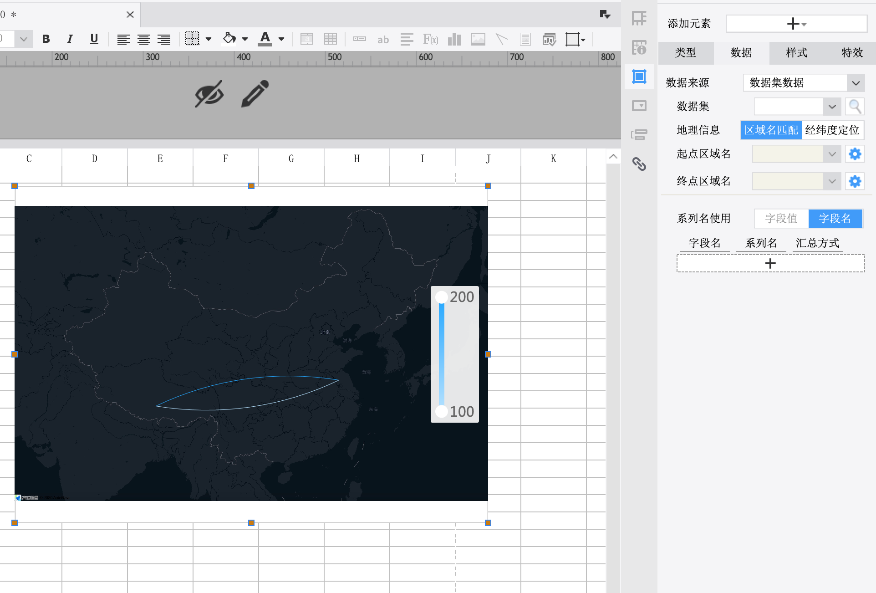
Task: Select 字段名 for series name
Action: click(x=835, y=219)
